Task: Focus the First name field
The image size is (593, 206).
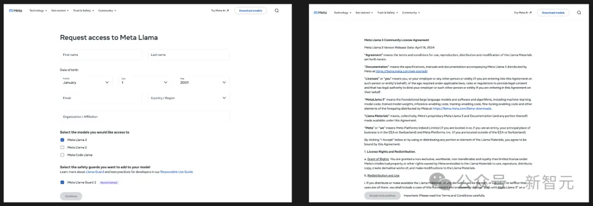Action: pos(101,55)
